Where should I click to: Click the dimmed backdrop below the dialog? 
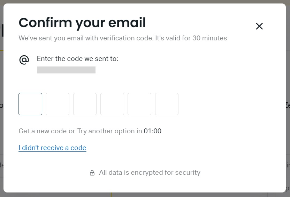click(145, 195)
